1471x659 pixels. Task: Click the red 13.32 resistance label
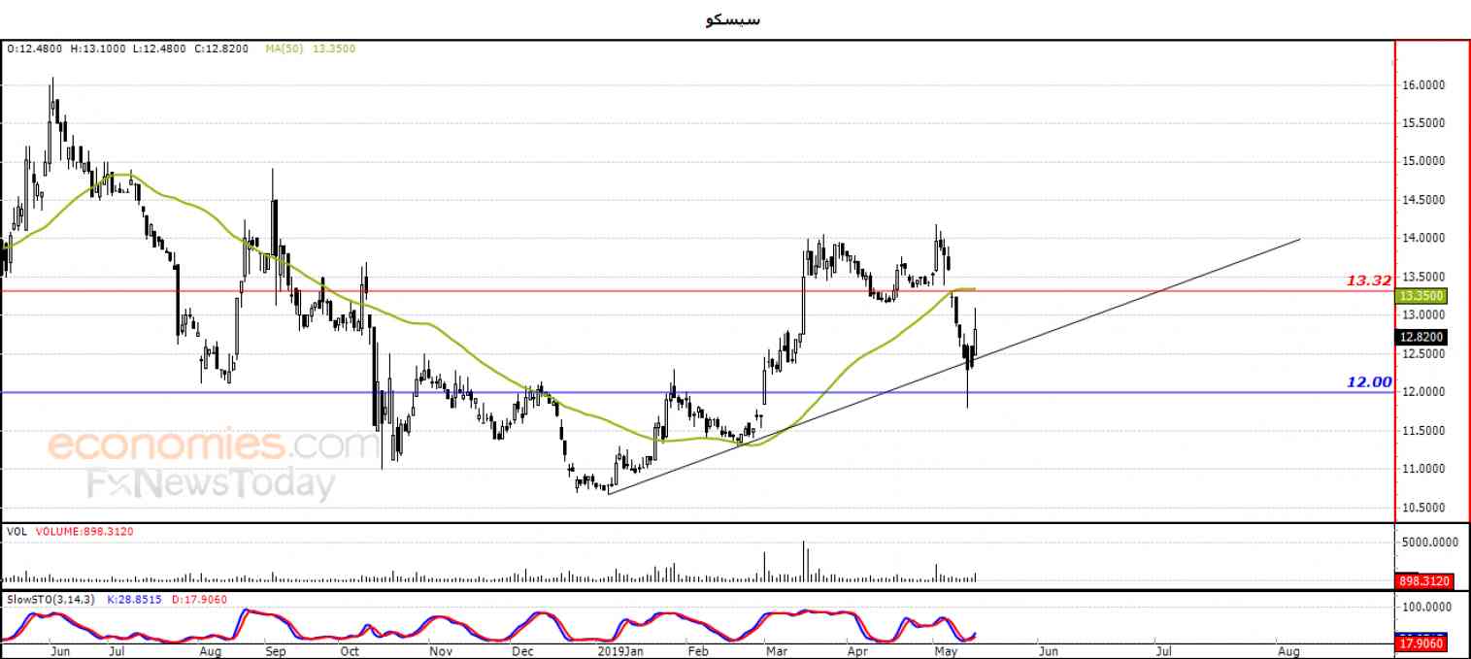pyautogui.click(x=1369, y=280)
